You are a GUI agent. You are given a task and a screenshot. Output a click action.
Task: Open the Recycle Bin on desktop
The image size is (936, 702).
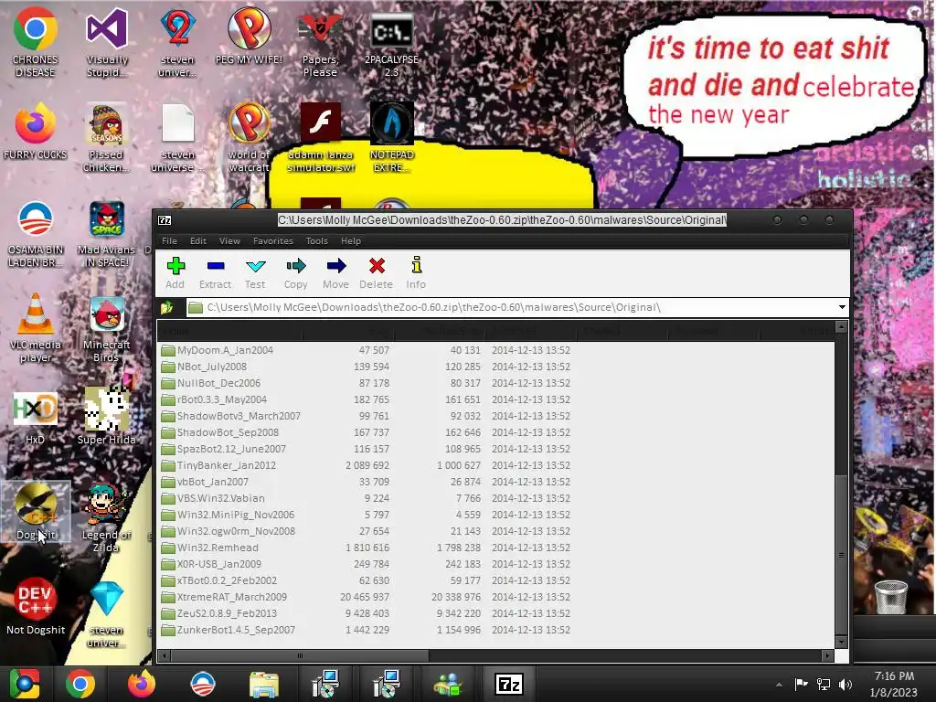(x=890, y=596)
